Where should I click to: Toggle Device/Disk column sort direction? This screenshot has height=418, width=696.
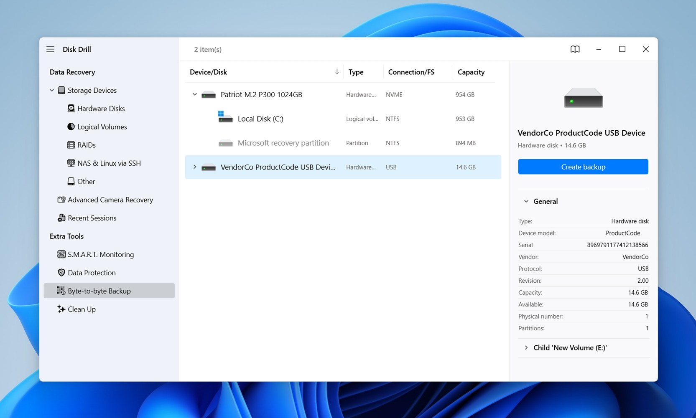click(337, 71)
